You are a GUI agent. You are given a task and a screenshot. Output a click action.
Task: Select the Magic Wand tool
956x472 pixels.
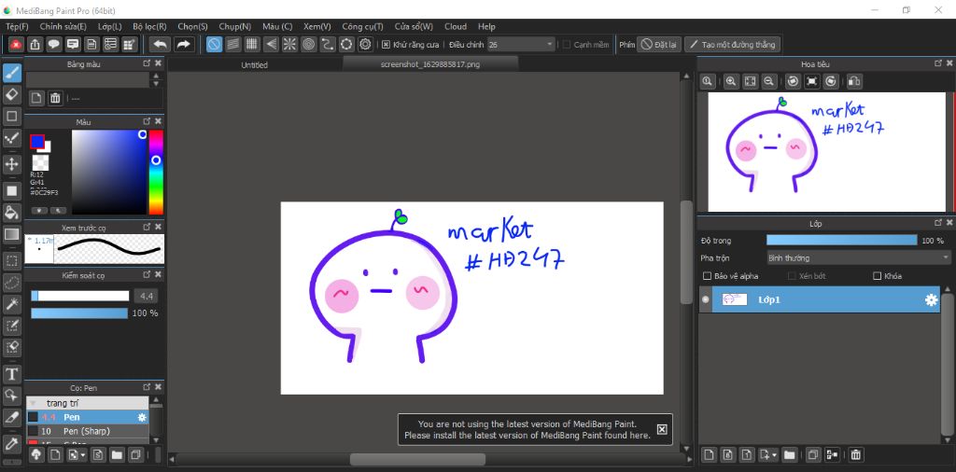12,304
